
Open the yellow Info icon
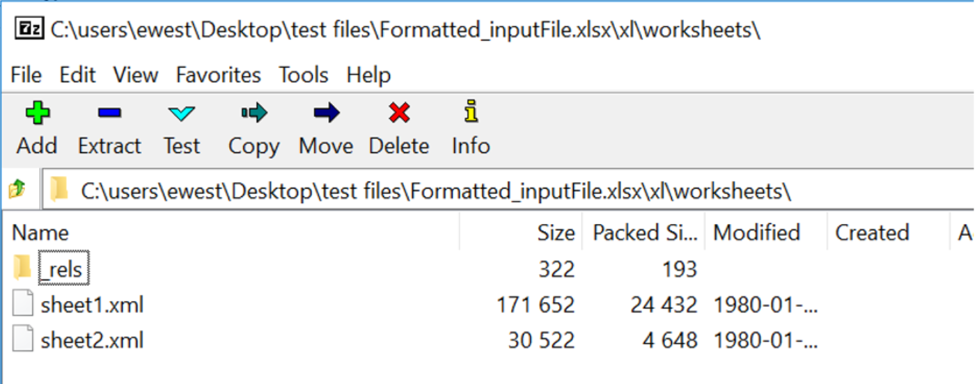[471, 112]
